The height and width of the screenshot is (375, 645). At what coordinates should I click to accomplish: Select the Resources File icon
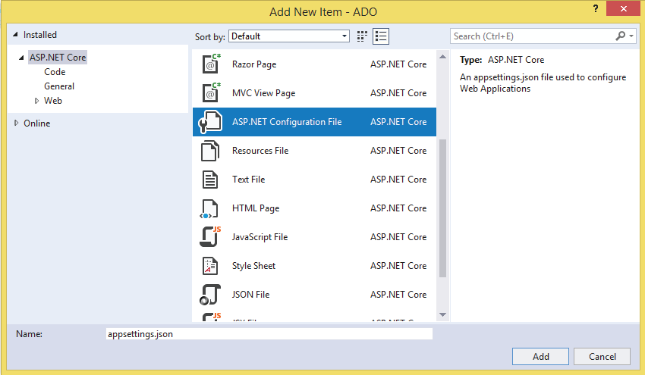pos(210,151)
